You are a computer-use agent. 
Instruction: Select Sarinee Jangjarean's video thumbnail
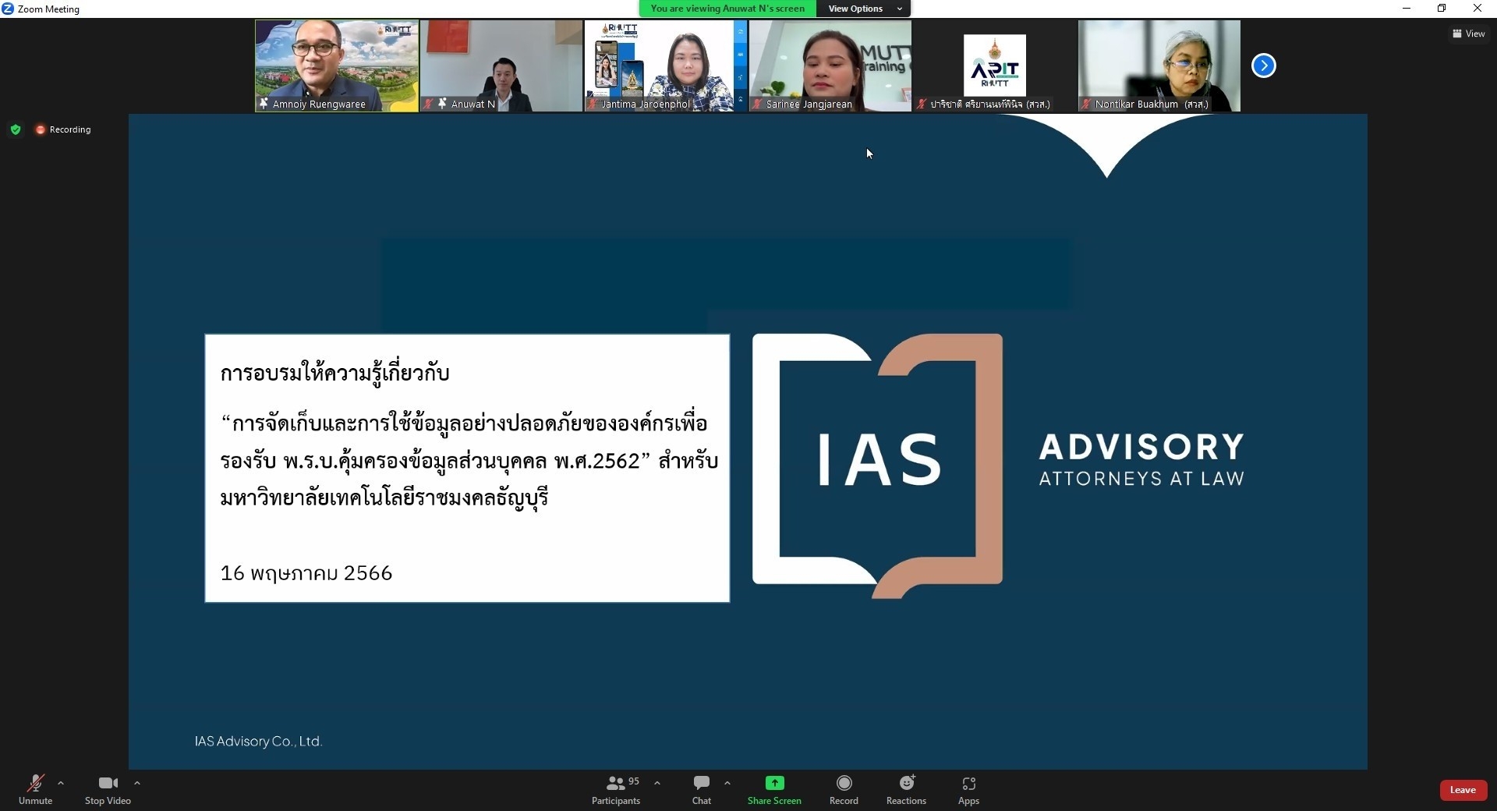830,66
